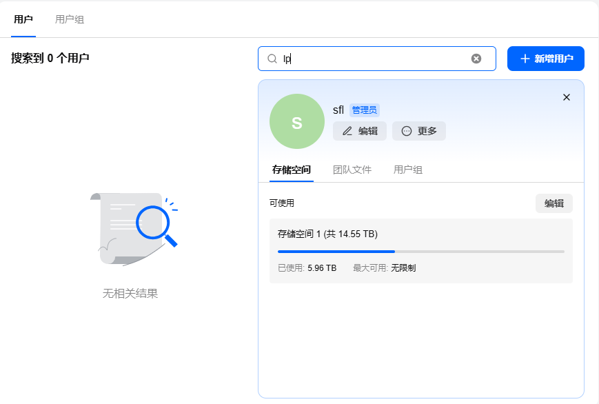Click the 编辑 button next to 可使用
The width and height of the screenshot is (599, 404).
554,203
